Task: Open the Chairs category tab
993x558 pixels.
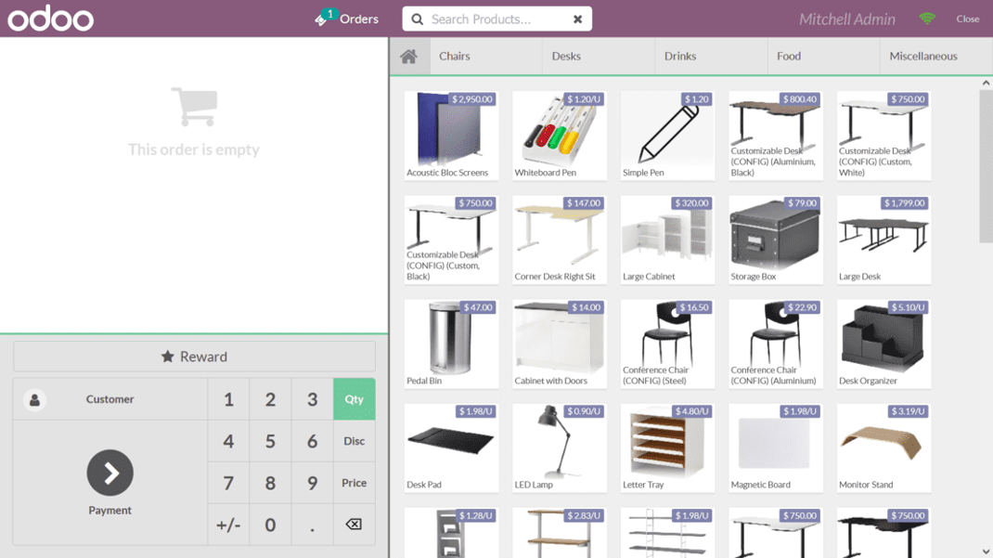Action: [x=455, y=57]
